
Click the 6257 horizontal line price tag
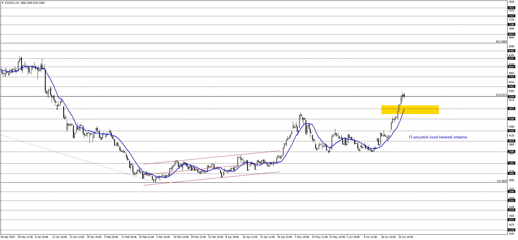point(511,58)
